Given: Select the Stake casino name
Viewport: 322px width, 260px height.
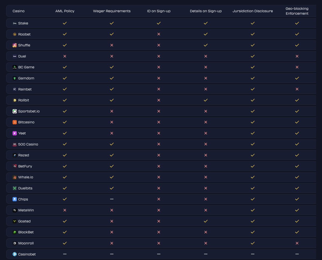Looking at the screenshot, I should [x=23, y=23].
